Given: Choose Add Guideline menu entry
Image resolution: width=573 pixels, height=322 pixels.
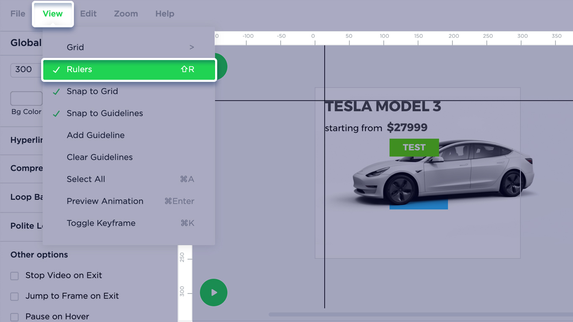Looking at the screenshot, I should pos(129,135).
